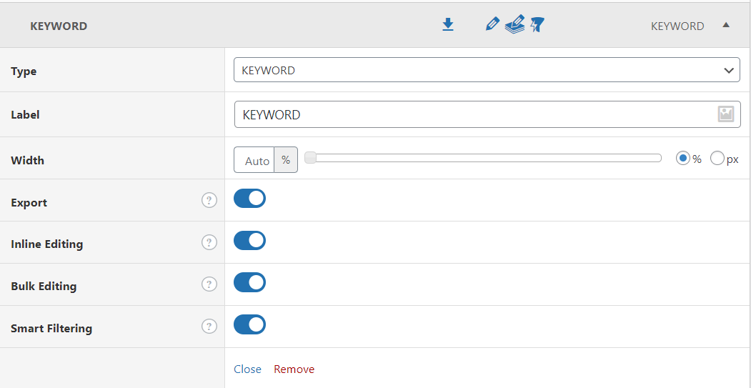Viewport: 751px width, 388px height.
Task: Click the inline editing pencil icon
Action: pyautogui.click(x=492, y=26)
